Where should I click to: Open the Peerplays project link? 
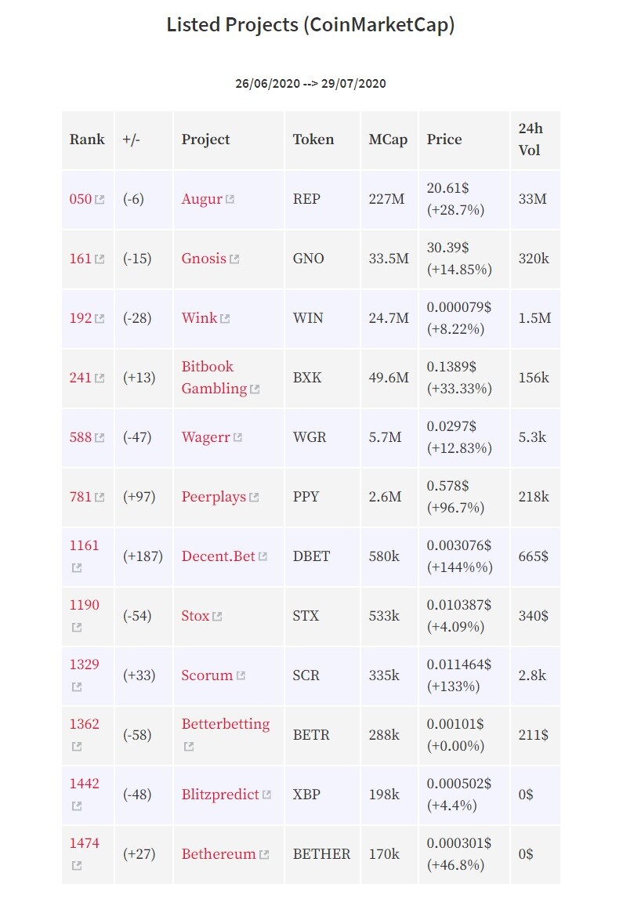click(x=214, y=497)
